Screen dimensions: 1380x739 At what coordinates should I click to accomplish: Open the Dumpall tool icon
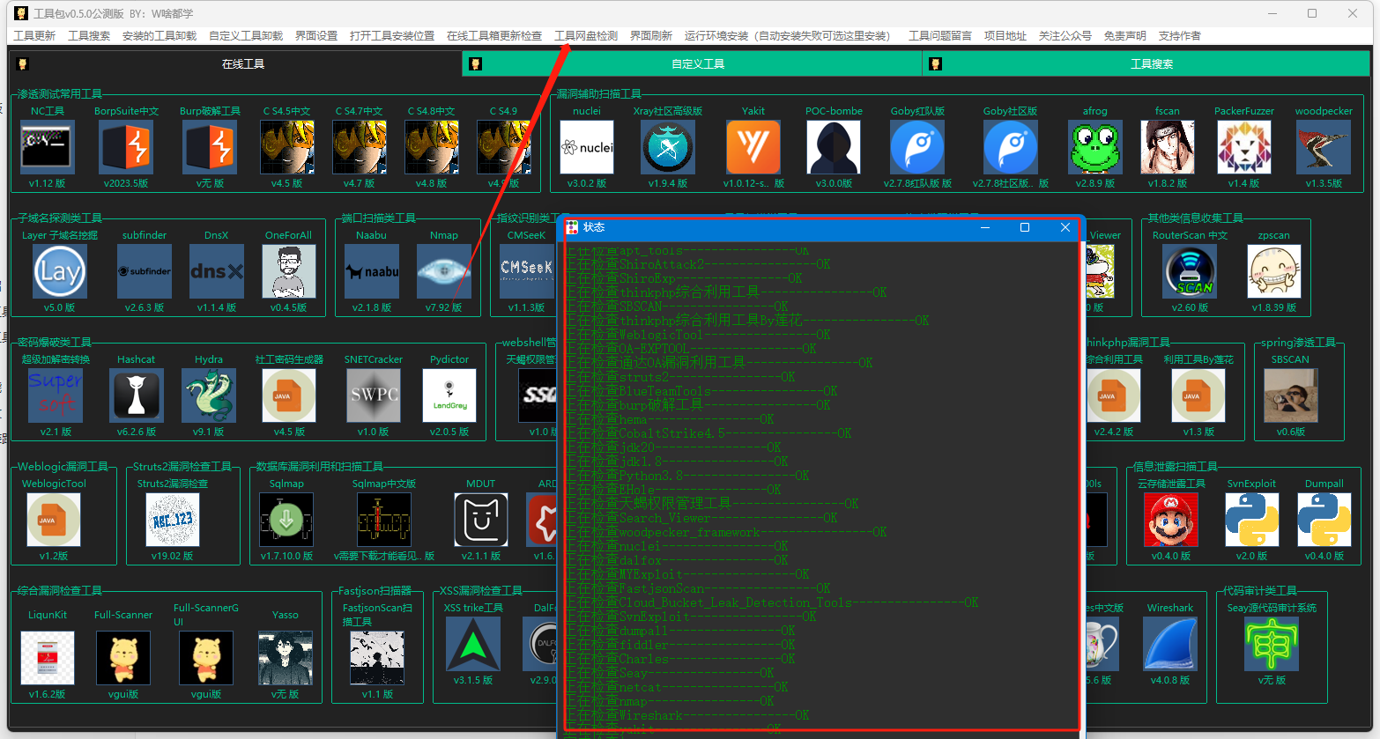[1324, 520]
